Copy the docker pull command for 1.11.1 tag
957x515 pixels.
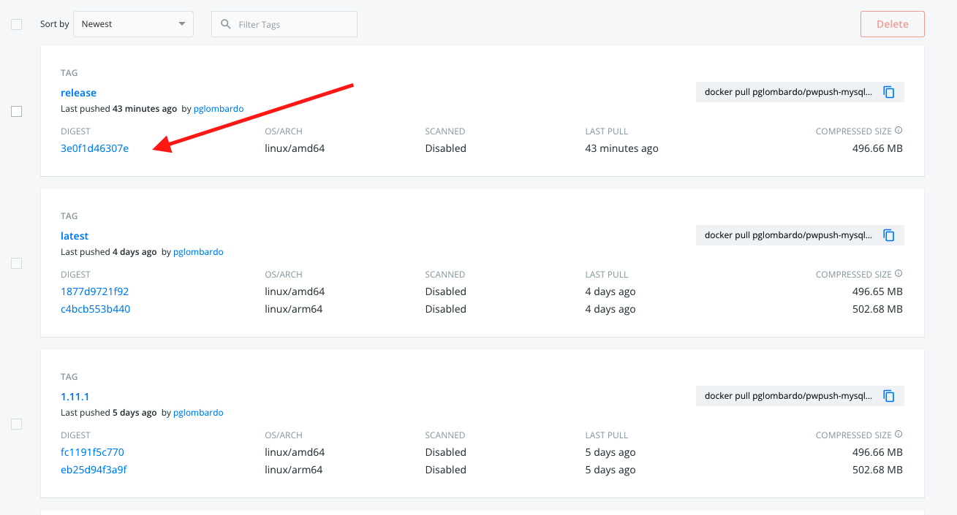point(889,396)
